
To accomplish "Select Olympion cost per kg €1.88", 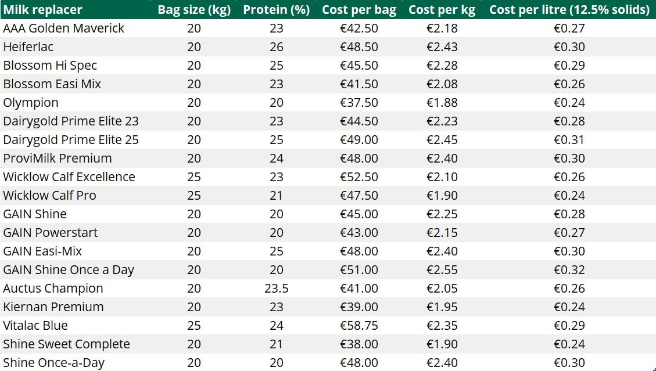I will pyautogui.click(x=442, y=103).
